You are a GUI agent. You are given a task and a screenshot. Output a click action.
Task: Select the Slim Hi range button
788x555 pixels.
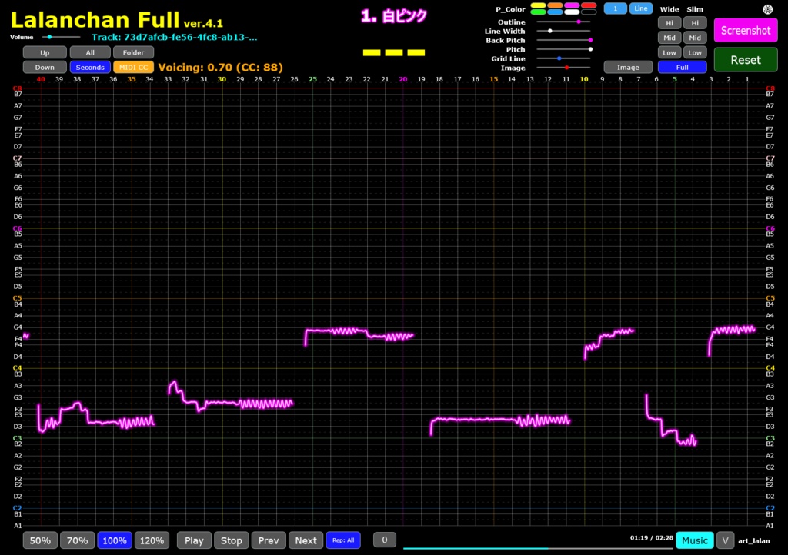pyautogui.click(x=695, y=23)
